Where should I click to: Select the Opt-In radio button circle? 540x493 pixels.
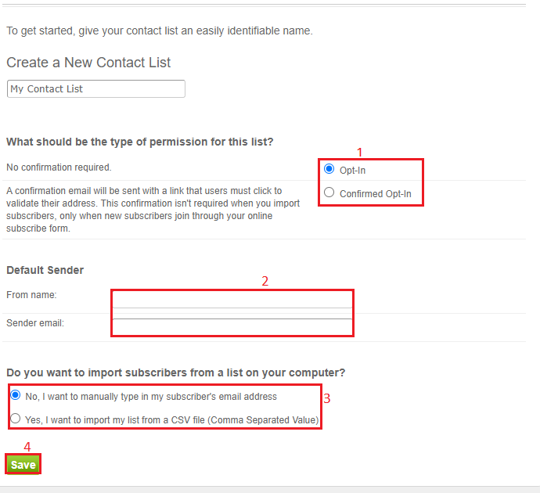(329, 169)
